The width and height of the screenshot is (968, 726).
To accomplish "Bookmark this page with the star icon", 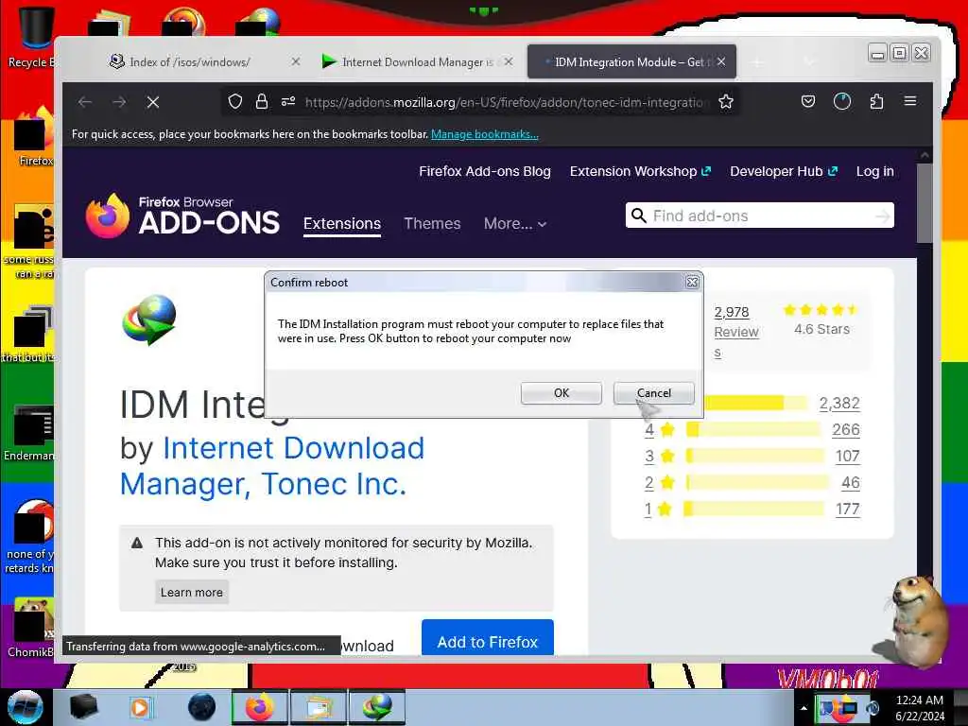I will [x=726, y=101].
